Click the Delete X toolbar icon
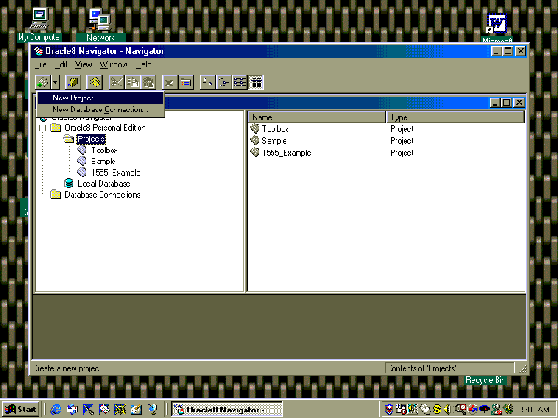558x418 pixels. pos(169,83)
